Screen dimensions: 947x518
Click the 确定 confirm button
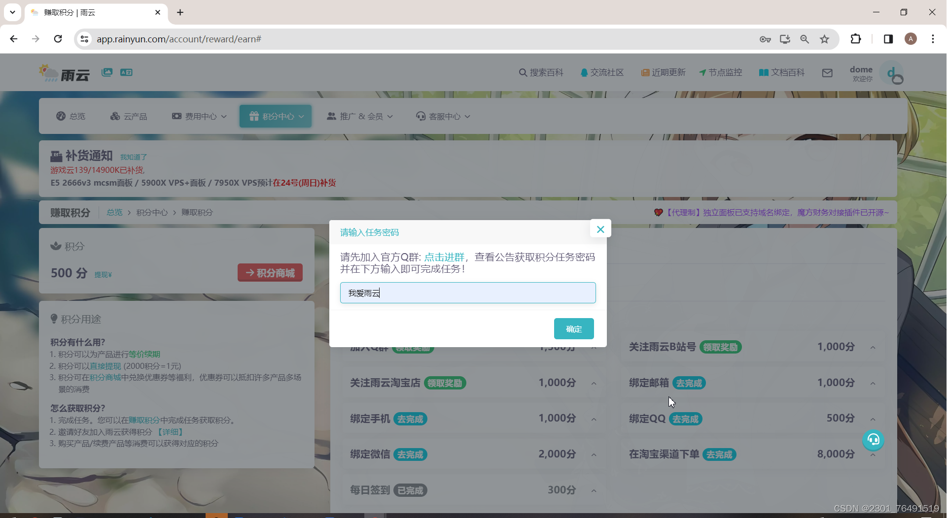tap(574, 329)
